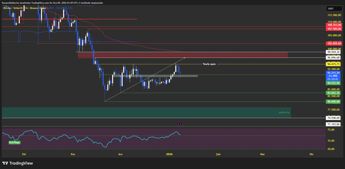Click the 102.059,60 red price tag
The width and height of the screenshot is (345, 169).
334,43
